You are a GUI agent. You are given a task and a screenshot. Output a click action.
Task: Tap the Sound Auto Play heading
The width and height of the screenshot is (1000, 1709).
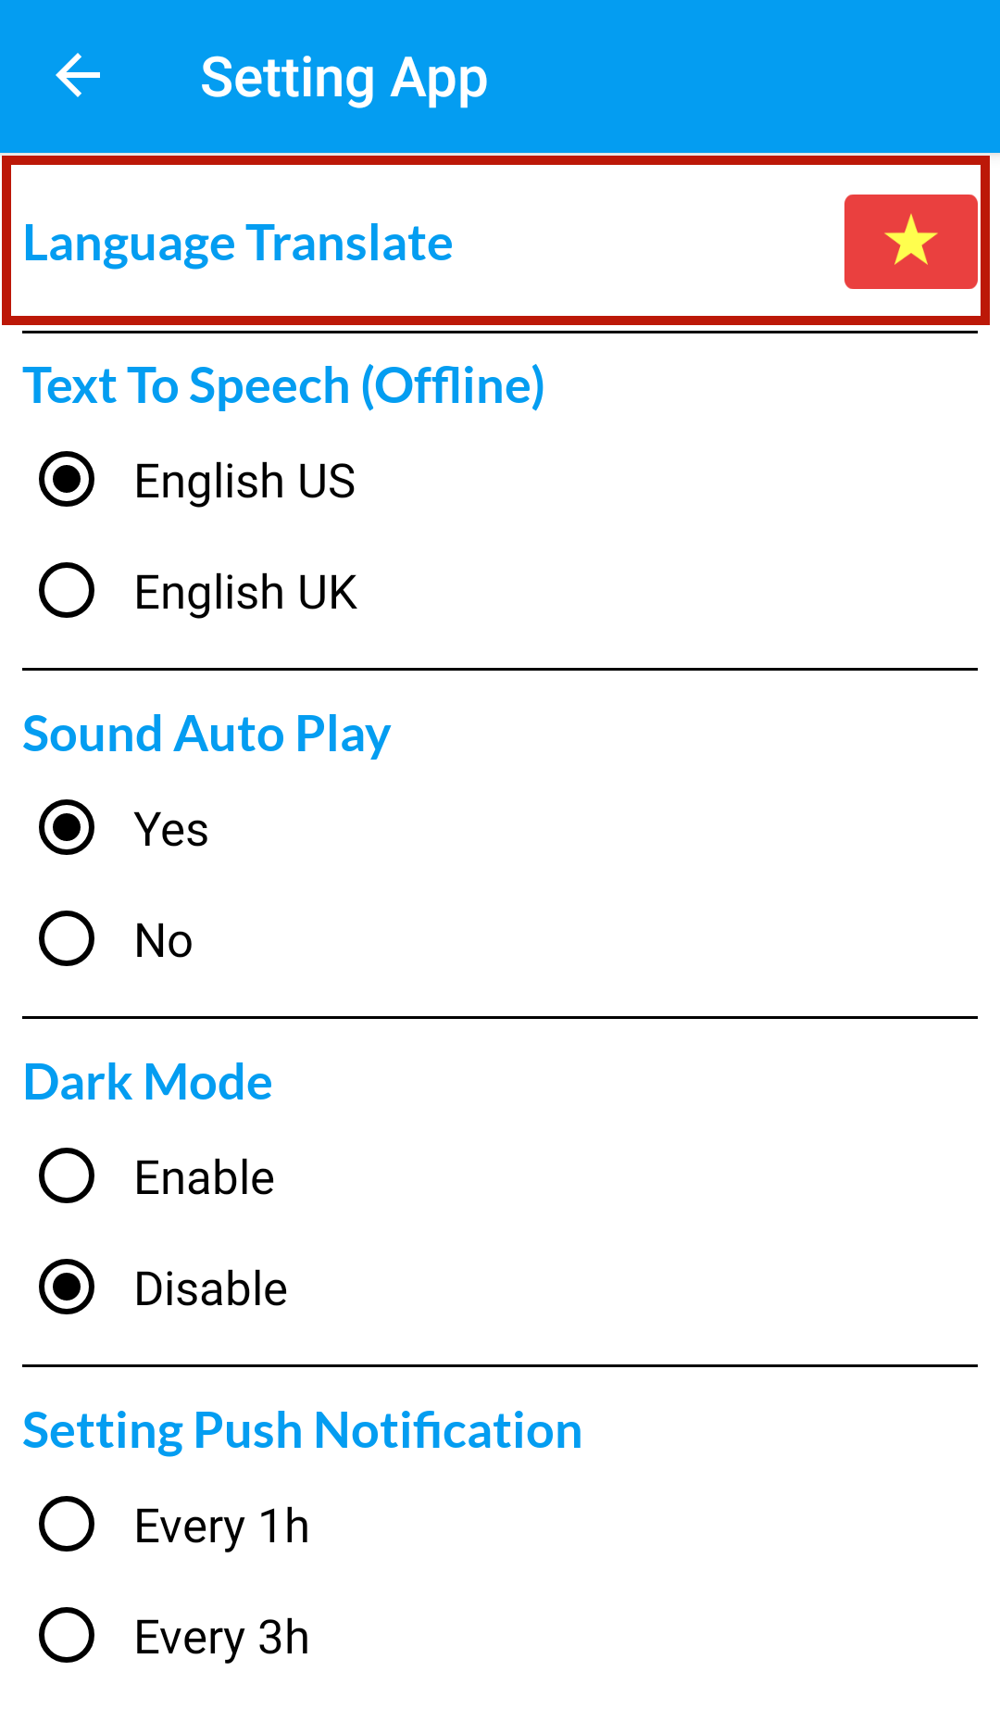[206, 734]
